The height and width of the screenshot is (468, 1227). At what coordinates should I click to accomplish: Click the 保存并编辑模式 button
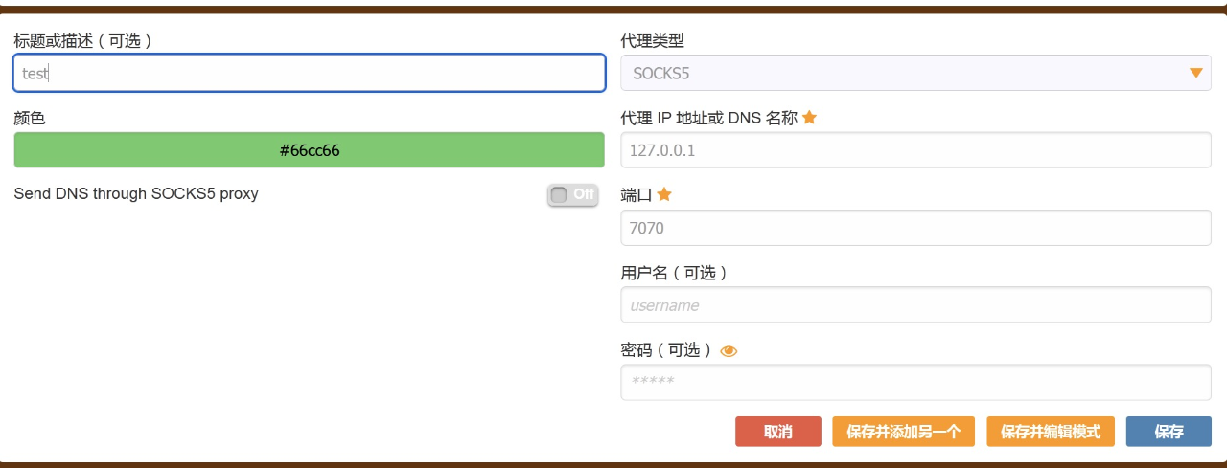(1051, 432)
